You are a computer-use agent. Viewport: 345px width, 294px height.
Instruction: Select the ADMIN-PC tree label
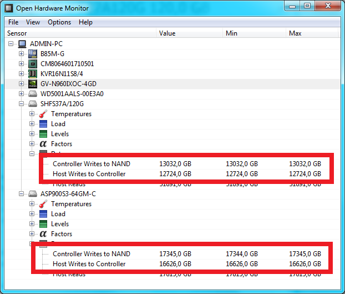coord(46,44)
